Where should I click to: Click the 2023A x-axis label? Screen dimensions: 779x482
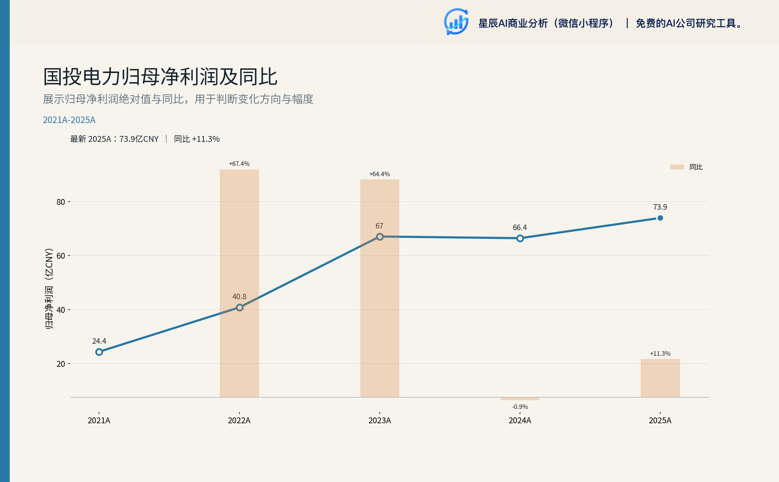pyautogui.click(x=379, y=421)
